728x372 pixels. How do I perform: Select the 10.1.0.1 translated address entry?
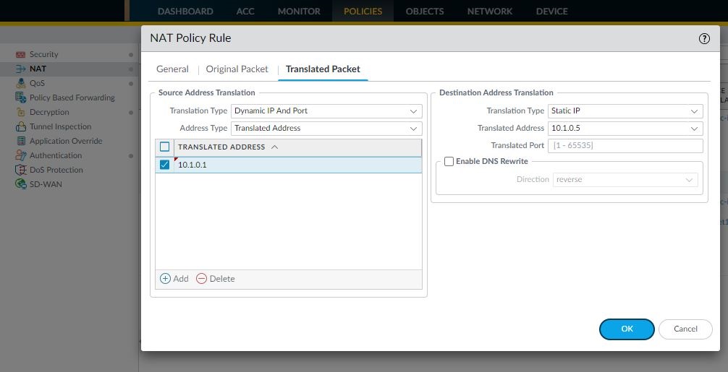(x=192, y=165)
